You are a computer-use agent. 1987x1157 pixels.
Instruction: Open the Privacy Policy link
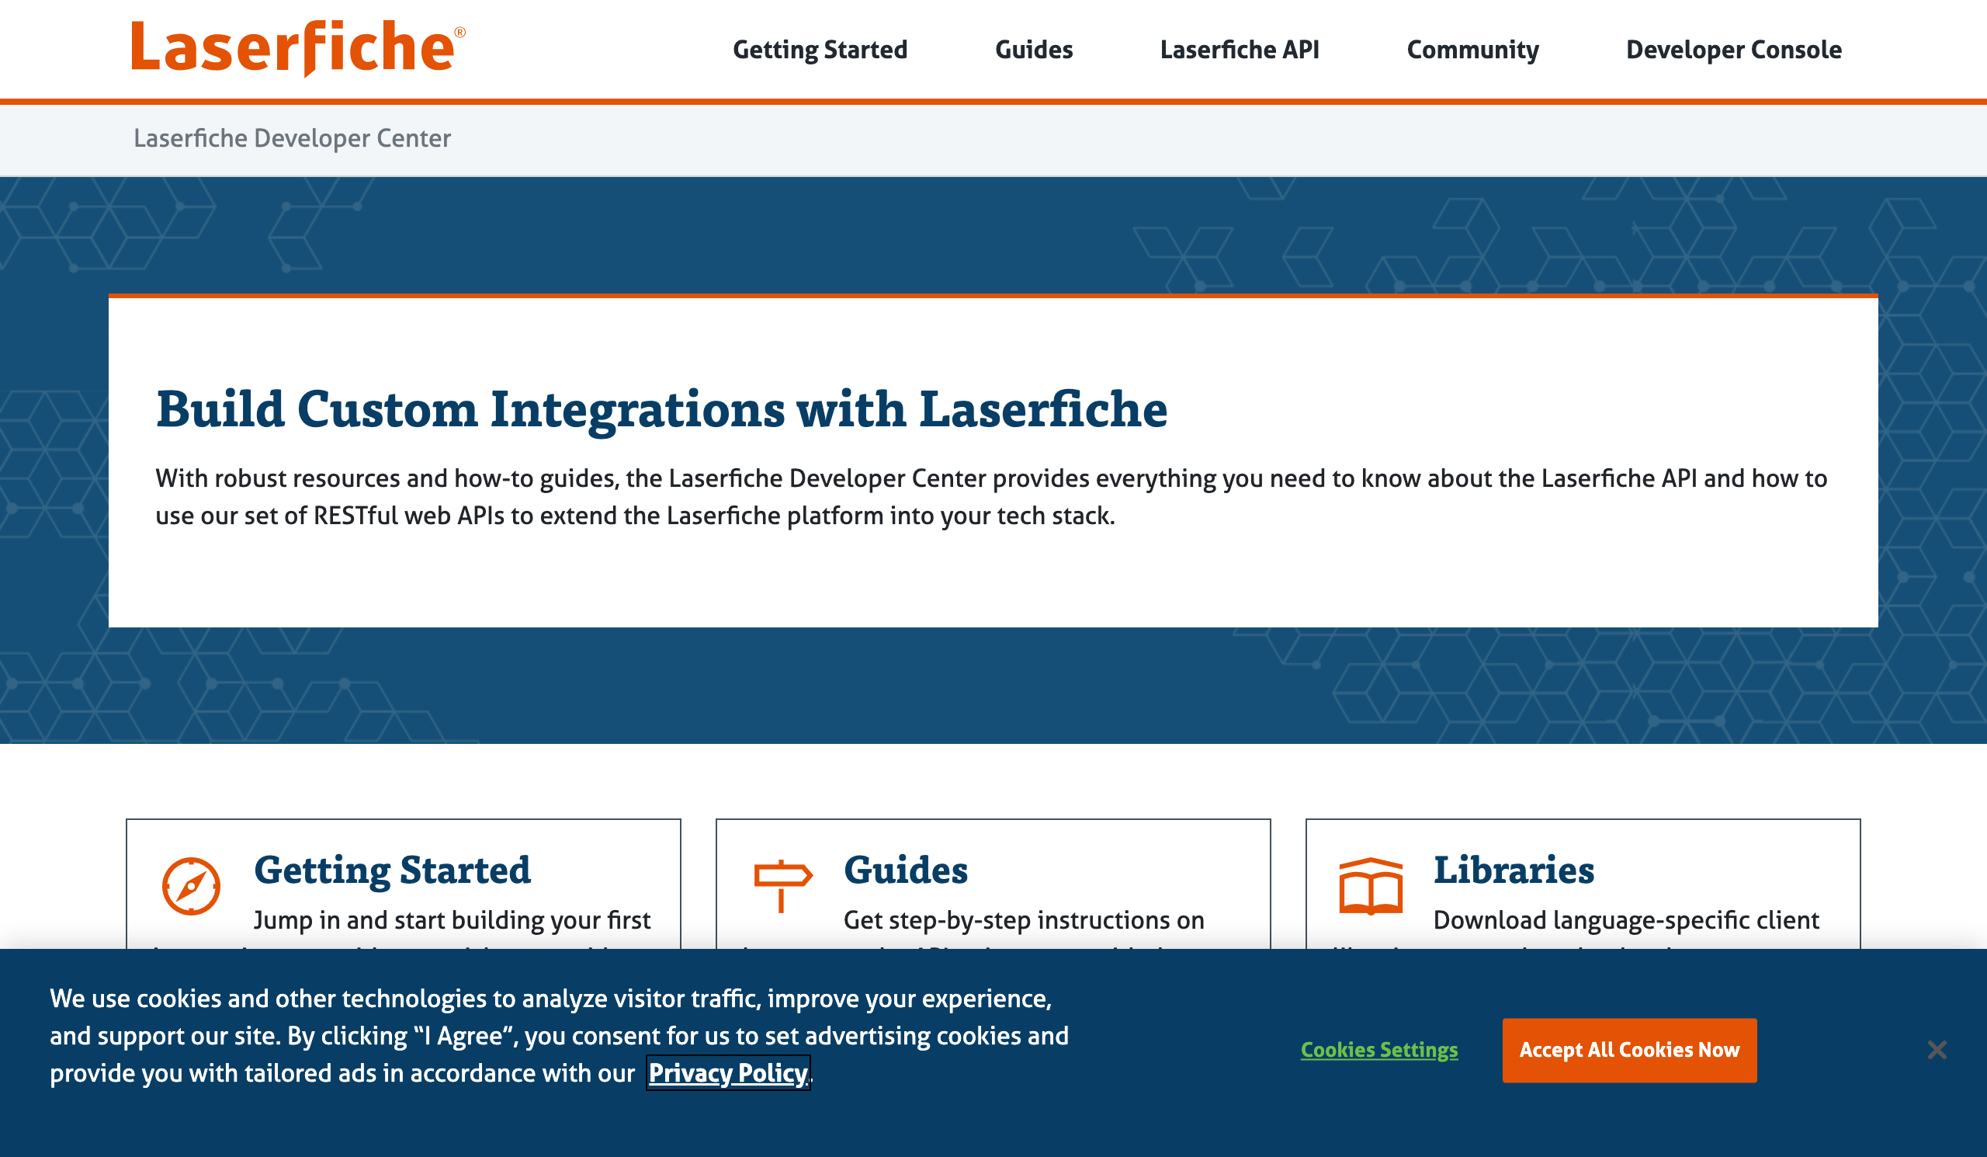click(728, 1072)
